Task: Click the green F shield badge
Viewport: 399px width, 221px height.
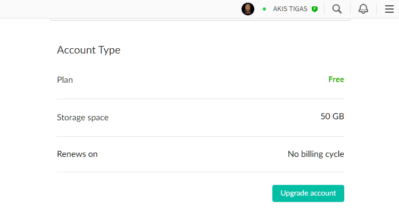Action: pos(315,9)
